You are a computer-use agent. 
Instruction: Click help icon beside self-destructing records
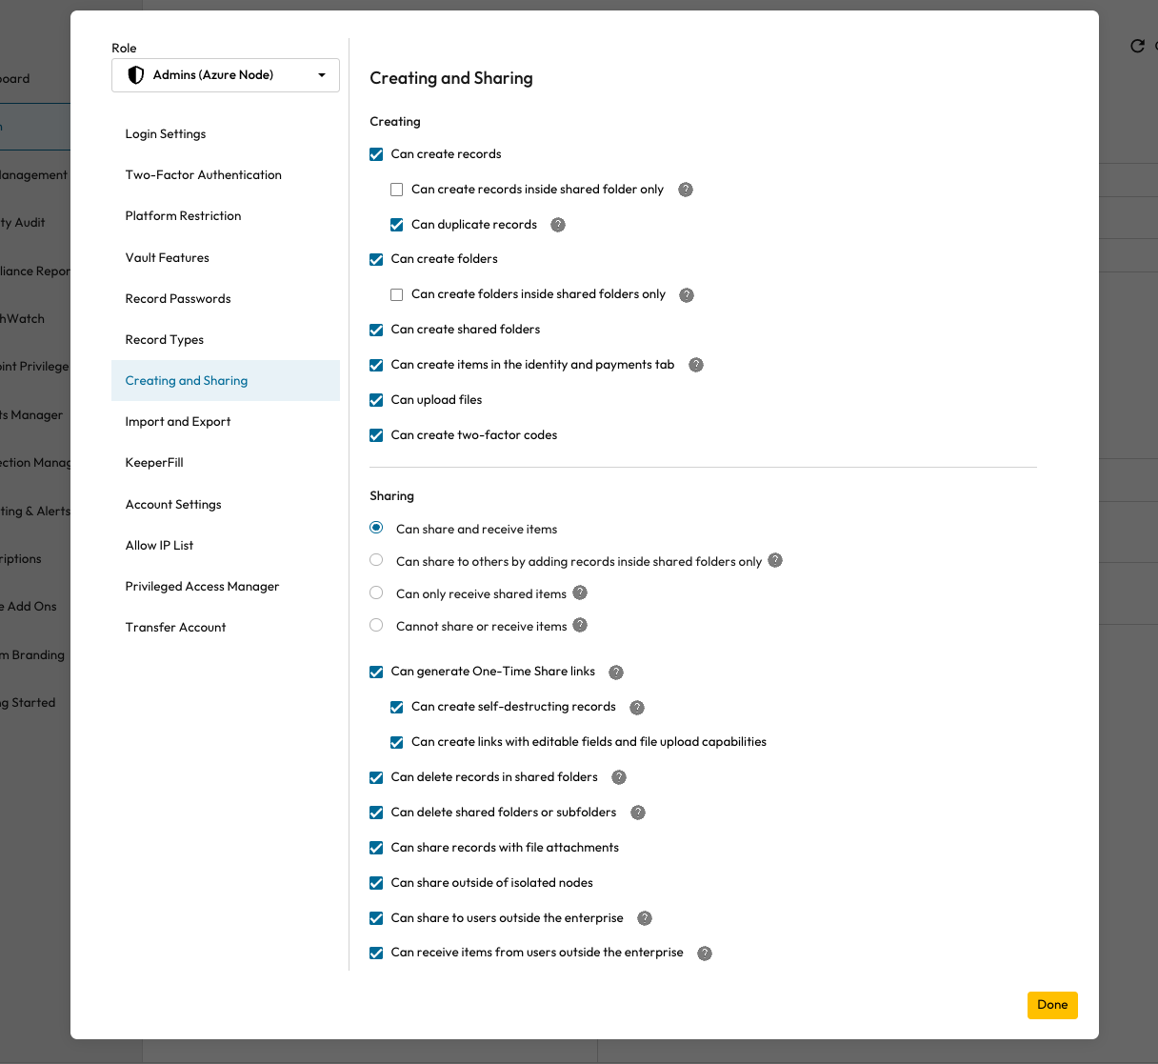[637, 708]
